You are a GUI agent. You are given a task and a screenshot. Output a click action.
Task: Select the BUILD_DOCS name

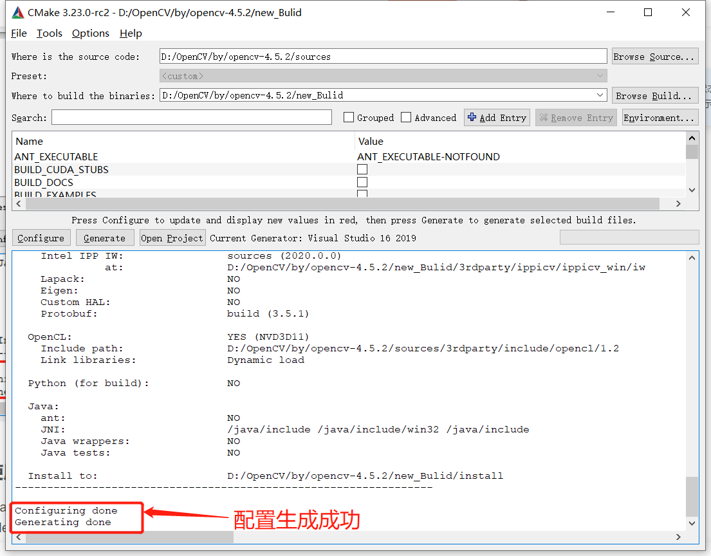pos(44,182)
